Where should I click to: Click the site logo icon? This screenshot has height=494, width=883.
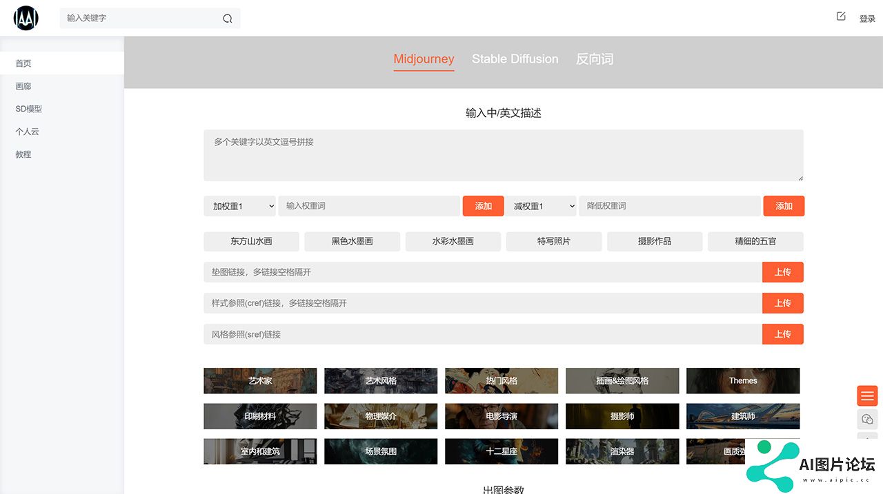(x=26, y=18)
